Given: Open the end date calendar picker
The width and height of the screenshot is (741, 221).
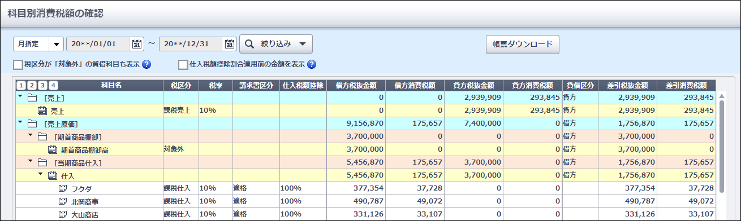Looking at the screenshot, I should (229, 44).
